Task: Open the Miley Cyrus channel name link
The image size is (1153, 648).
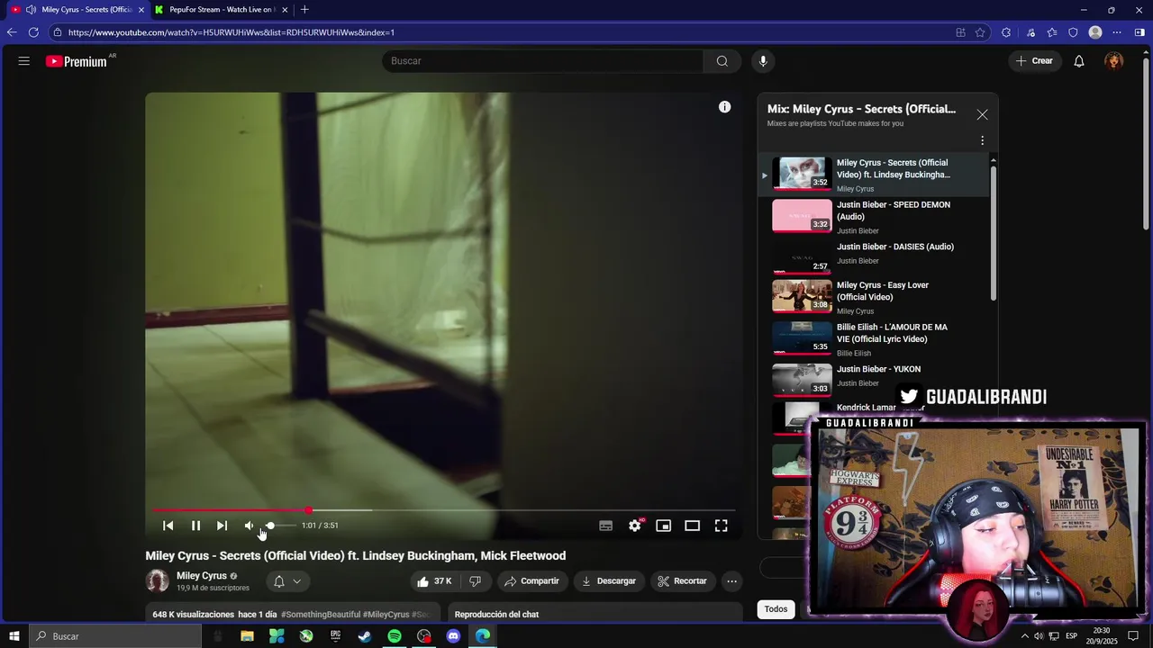Action: click(x=202, y=576)
